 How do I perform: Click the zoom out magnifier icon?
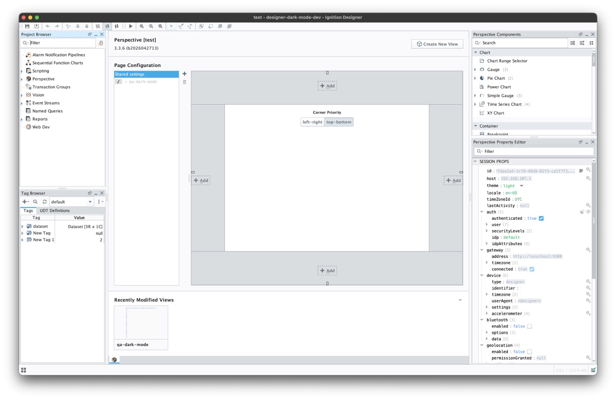click(x=151, y=26)
